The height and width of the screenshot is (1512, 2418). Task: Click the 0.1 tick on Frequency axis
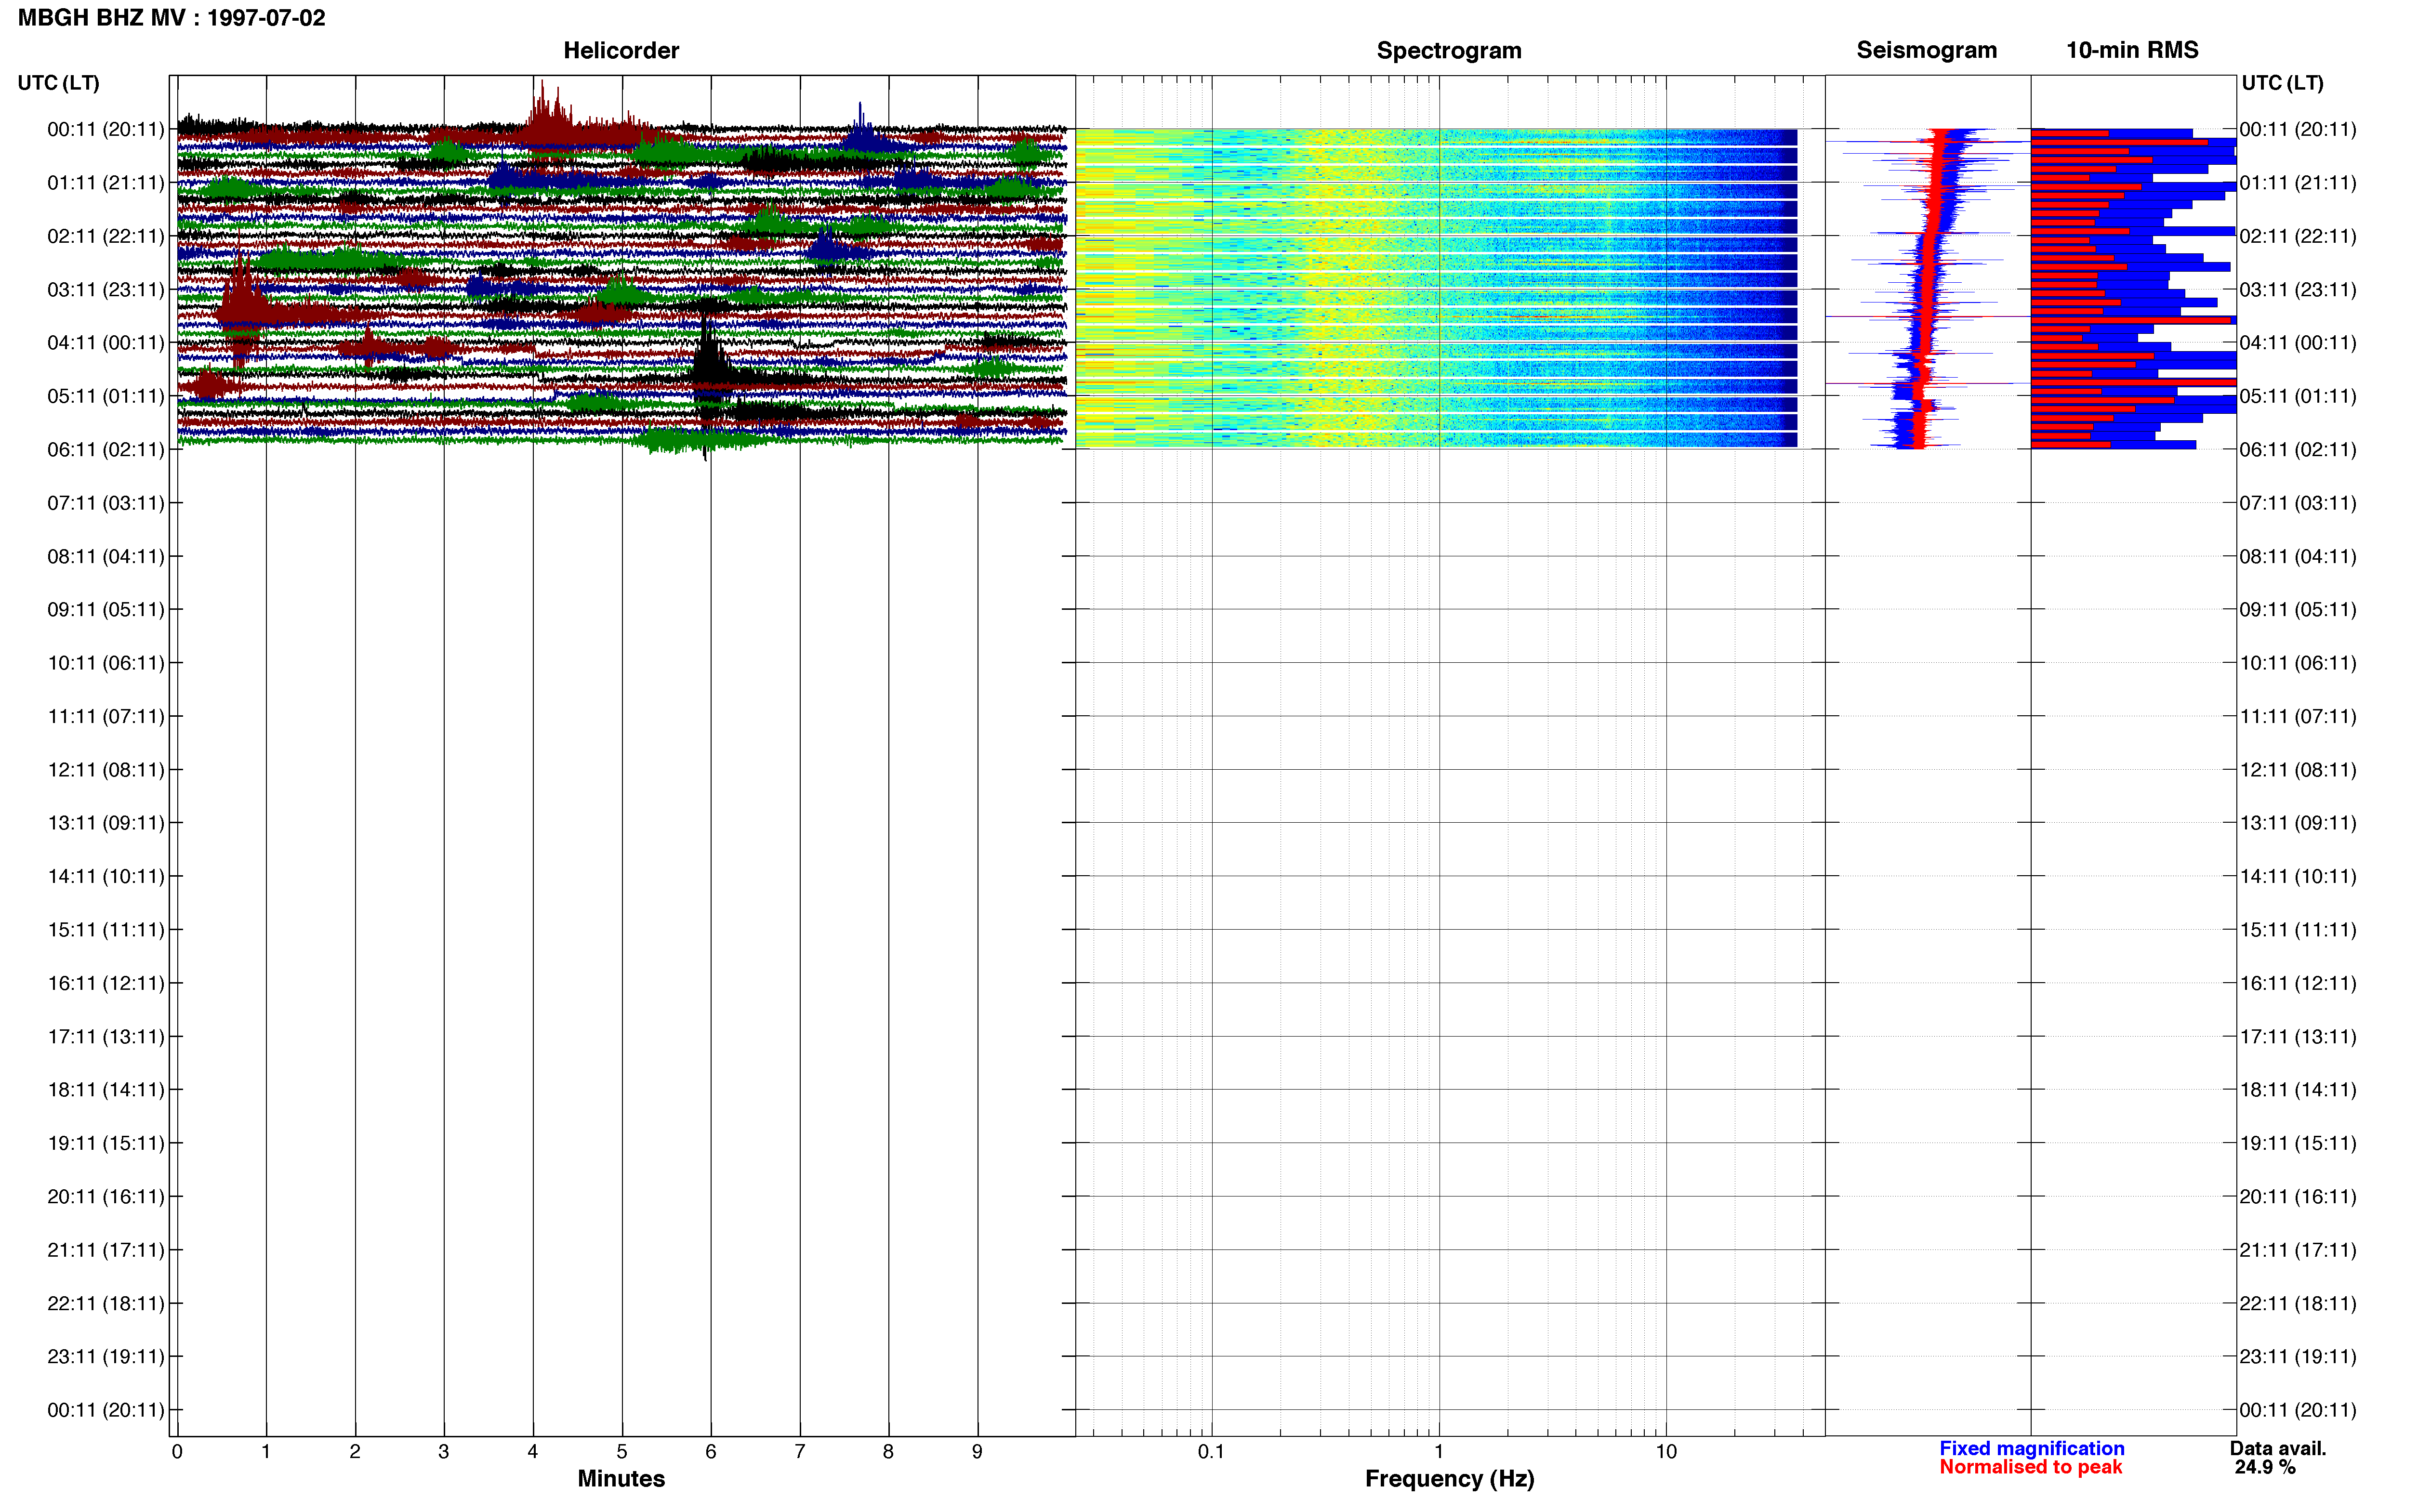pos(1211,1452)
